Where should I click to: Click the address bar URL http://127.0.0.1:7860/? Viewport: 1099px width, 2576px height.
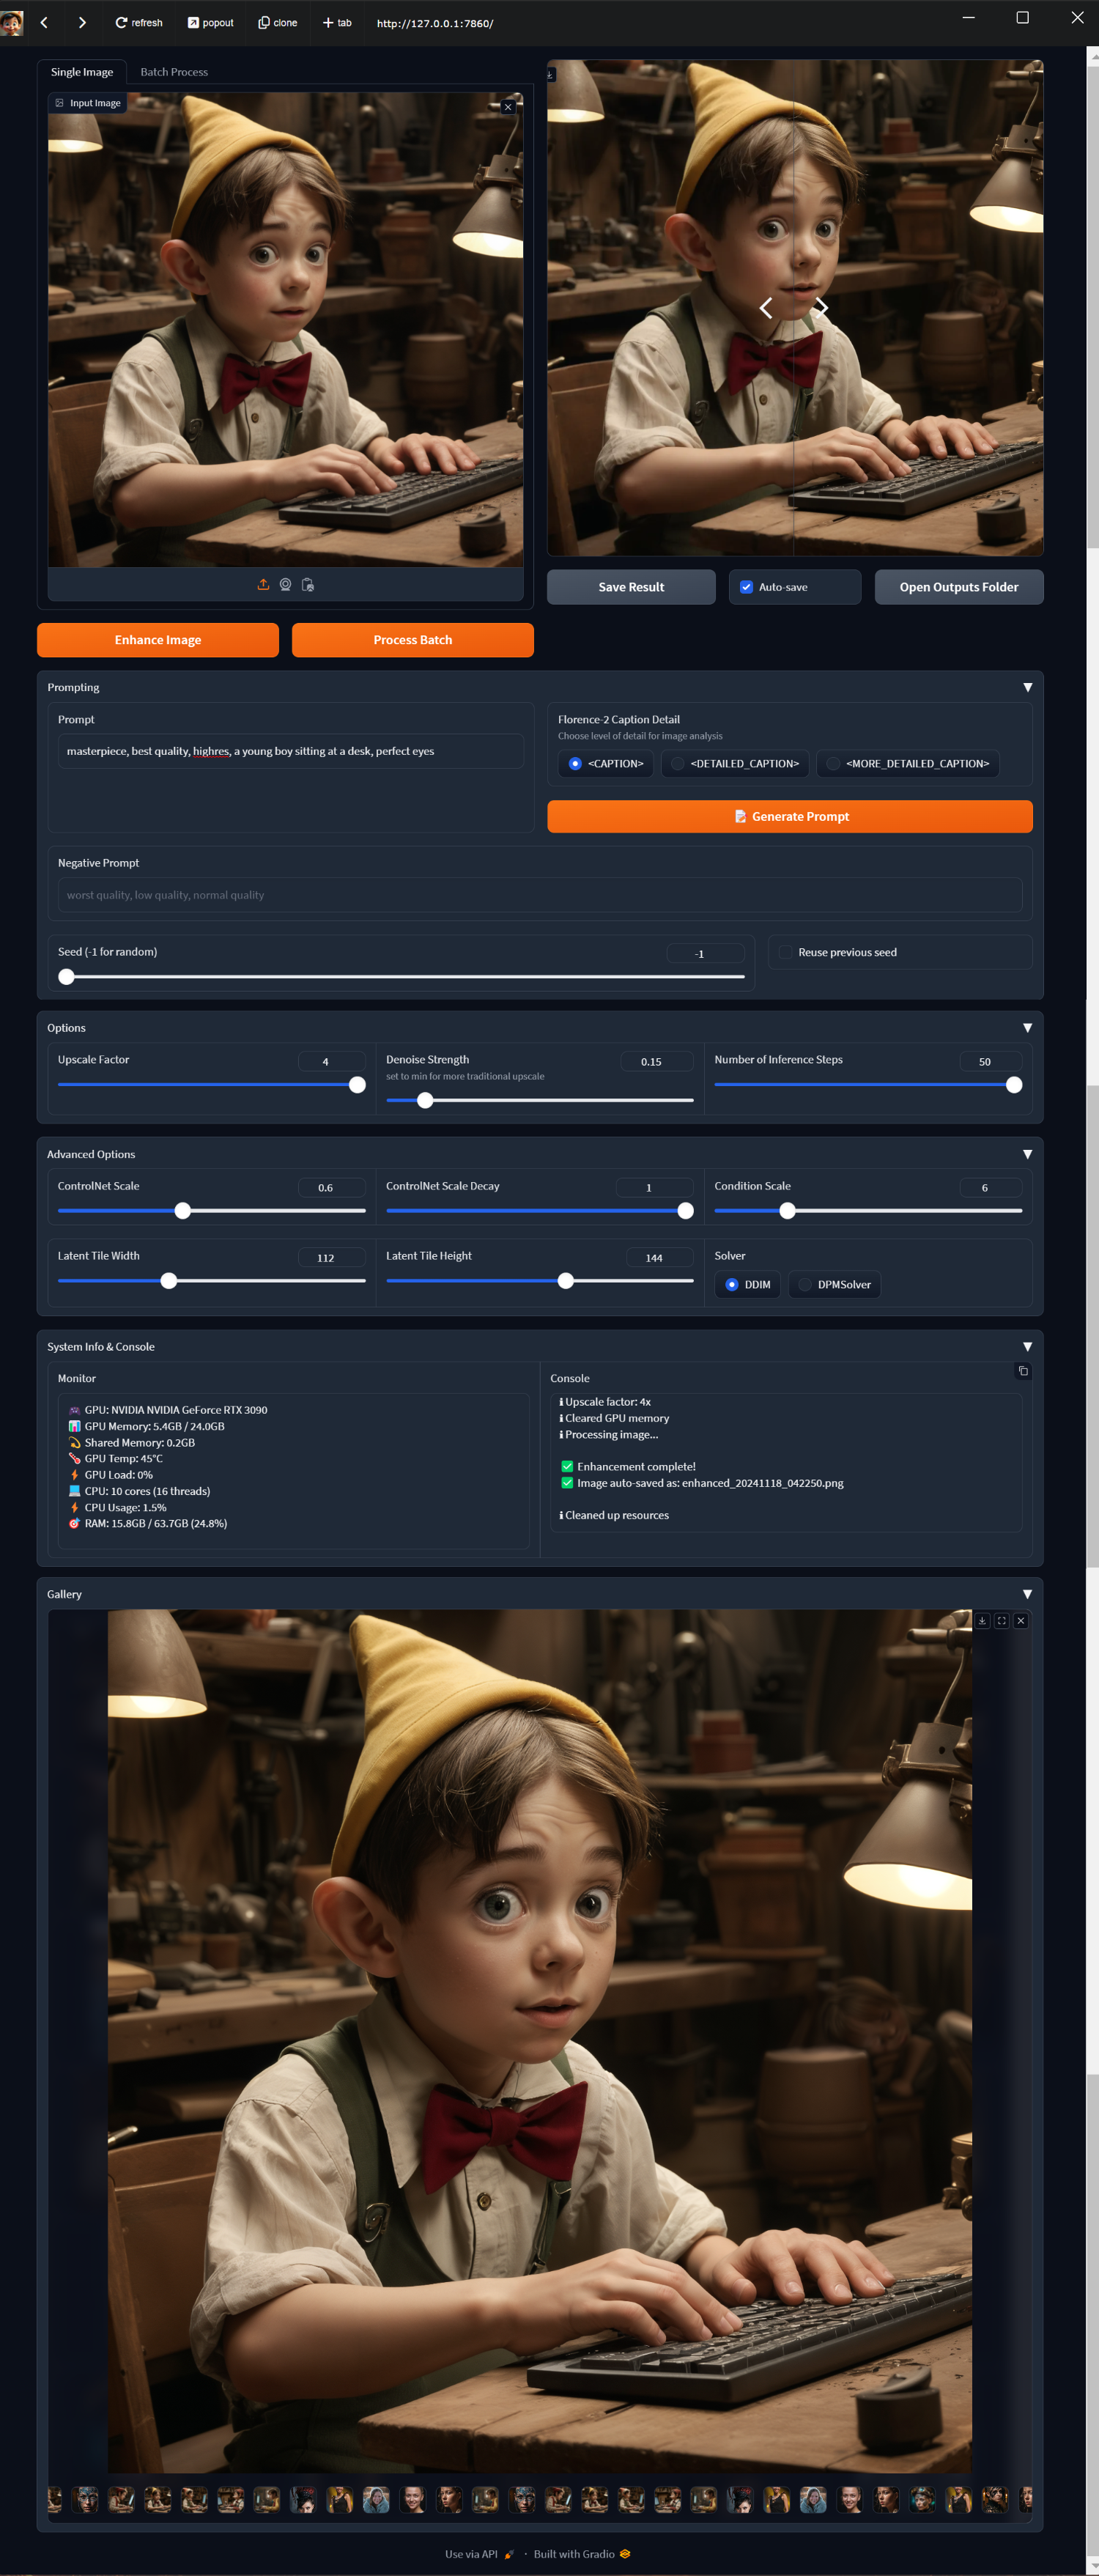[435, 23]
